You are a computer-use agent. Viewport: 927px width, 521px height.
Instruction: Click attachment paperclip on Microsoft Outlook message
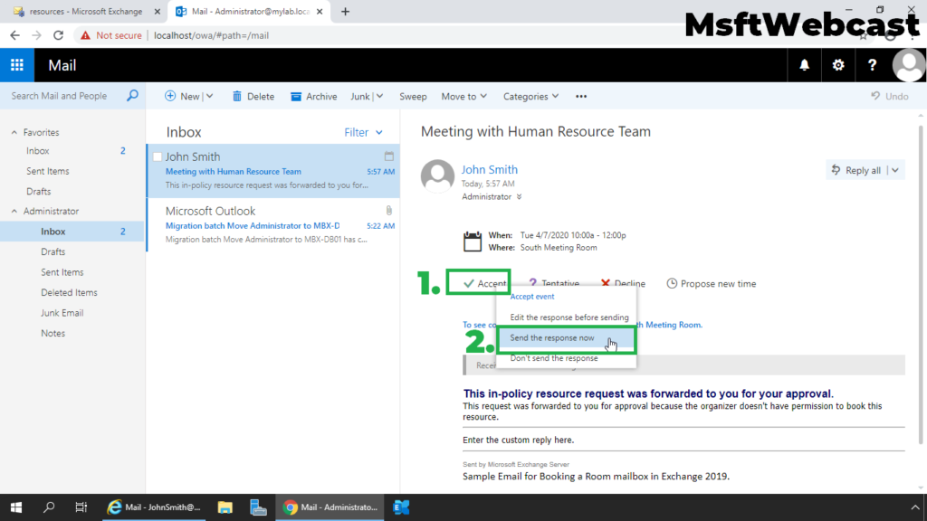389,211
